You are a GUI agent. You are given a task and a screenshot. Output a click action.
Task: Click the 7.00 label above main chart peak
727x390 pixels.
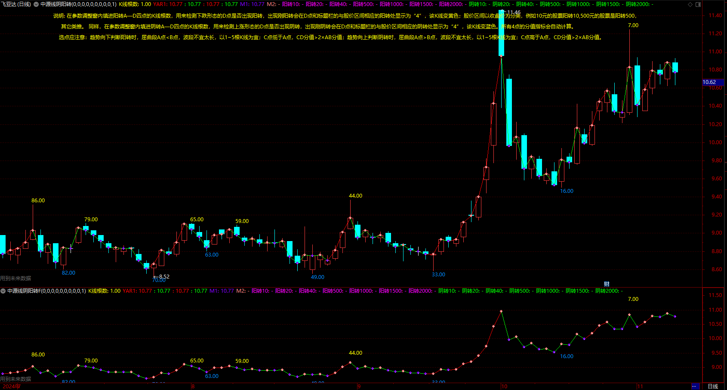633,25
